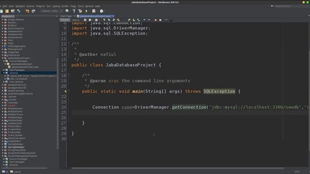Select the StudentInformationSystem project

pyautogui.click(x=21, y=153)
